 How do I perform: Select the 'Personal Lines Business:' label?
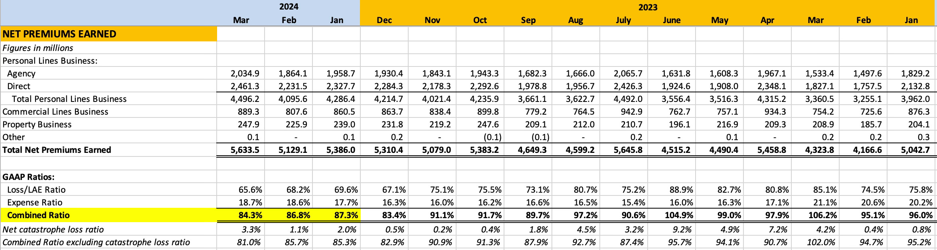[x=50, y=61]
